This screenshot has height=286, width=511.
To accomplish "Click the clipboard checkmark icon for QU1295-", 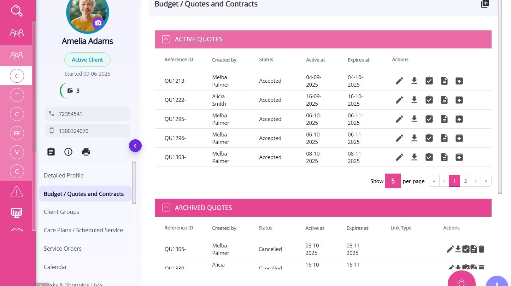I will tap(429, 119).
